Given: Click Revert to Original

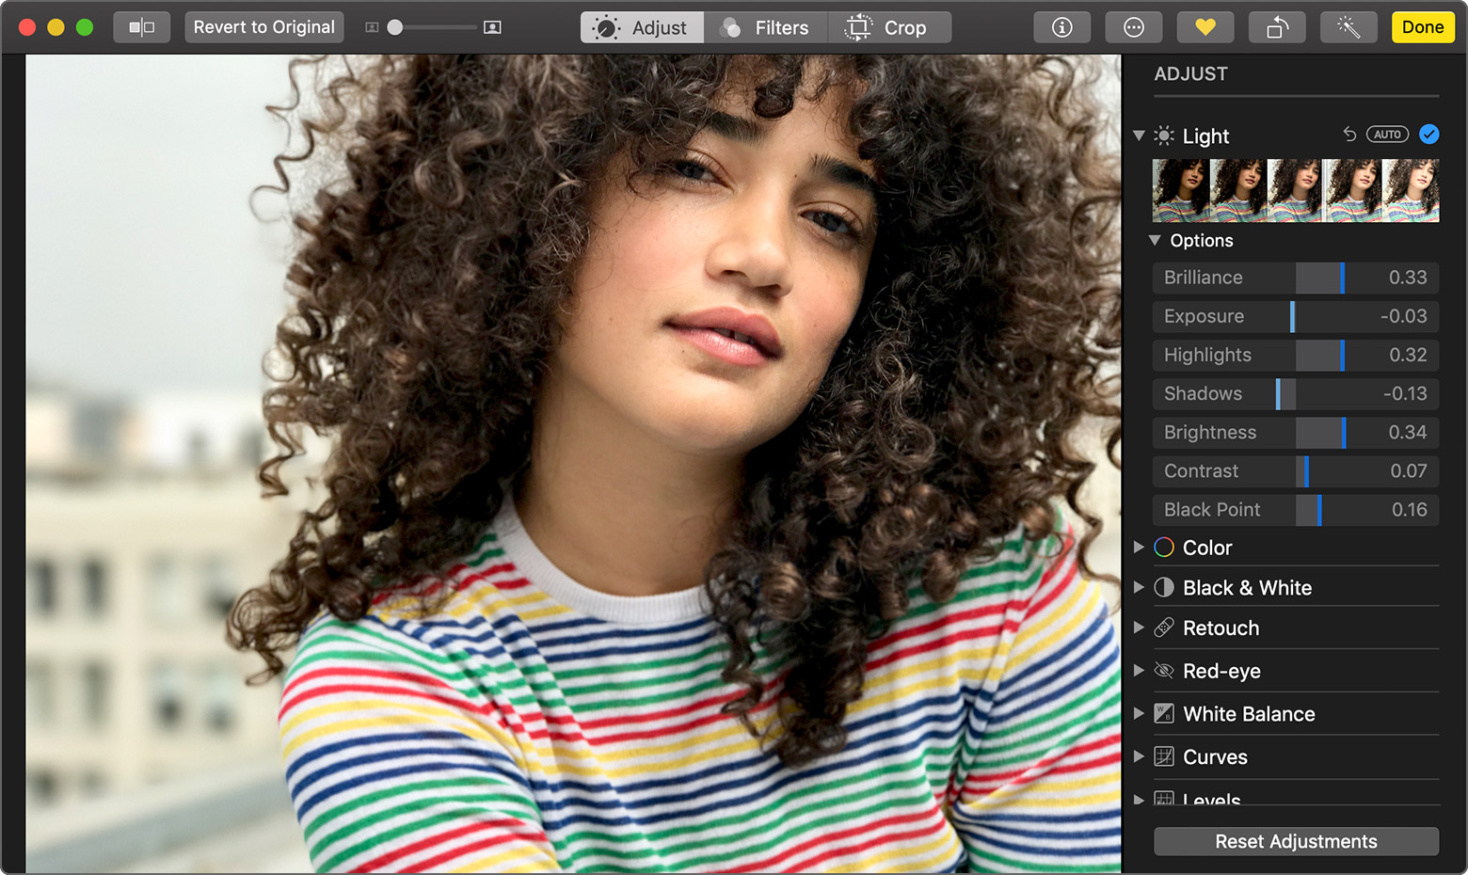Looking at the screenshot, I should tap(263, 26).
